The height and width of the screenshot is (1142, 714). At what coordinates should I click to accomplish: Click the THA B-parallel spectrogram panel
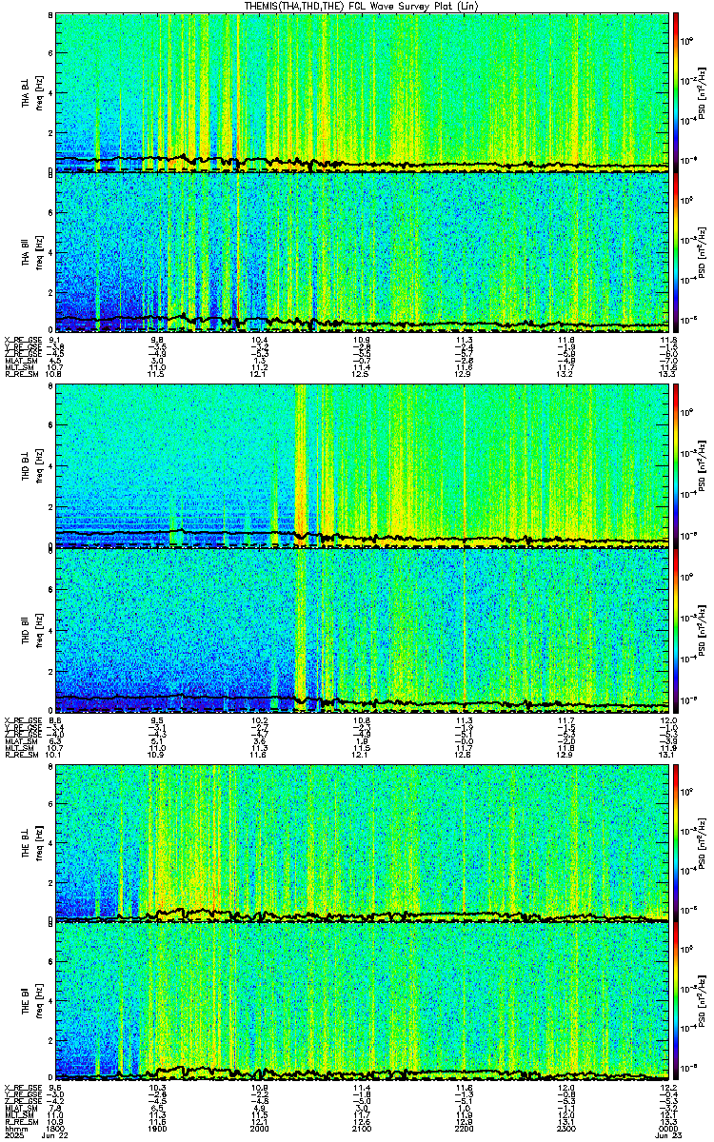[363, 251]
